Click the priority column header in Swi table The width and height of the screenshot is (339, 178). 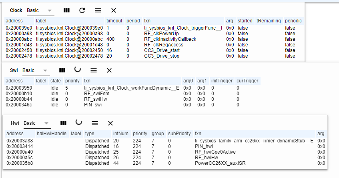pyautogui.click(x=72, y=80)
